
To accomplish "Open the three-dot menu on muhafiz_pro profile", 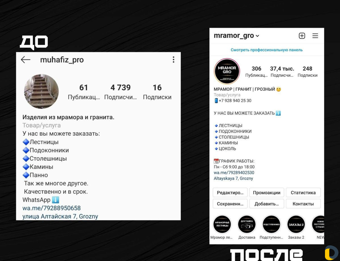I will pyautogui.click(x=173, y=60).
